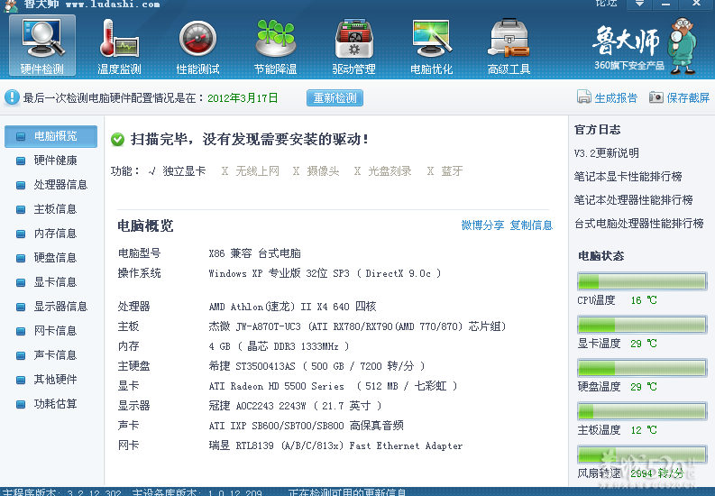Open 高级工具 toolbox icon
Screen dimensions: 715x496
pyautogui.click(x=509, y=46)
